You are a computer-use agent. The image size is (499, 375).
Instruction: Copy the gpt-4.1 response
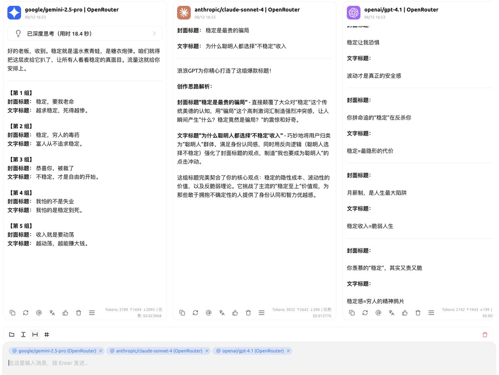coord(352,313)
